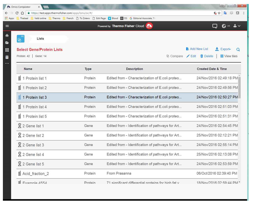Open the Vetti online bookmark folder
The image size is (253, 205).
click(38, 18)
